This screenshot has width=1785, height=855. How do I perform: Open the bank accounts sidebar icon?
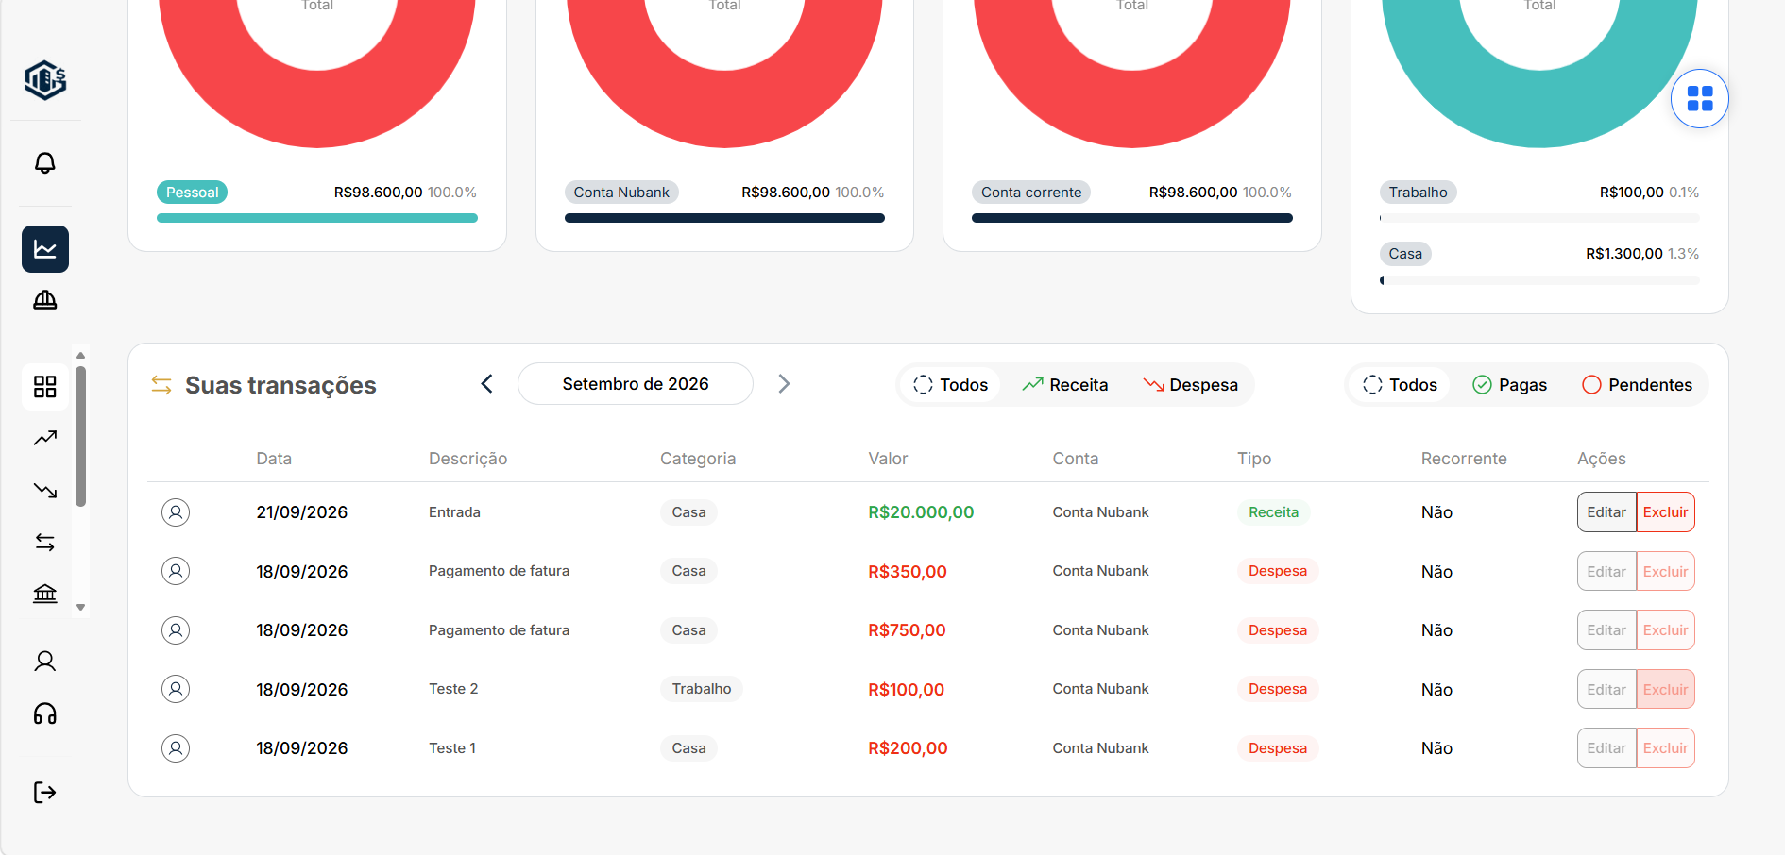coord(45,594)
